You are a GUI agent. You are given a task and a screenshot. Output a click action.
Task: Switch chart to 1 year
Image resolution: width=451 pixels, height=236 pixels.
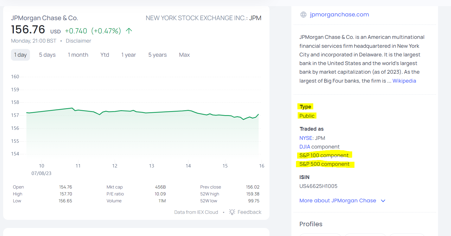point(129,55)
